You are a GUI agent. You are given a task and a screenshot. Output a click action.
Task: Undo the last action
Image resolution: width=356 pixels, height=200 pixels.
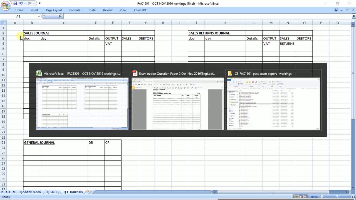point(21,3)
